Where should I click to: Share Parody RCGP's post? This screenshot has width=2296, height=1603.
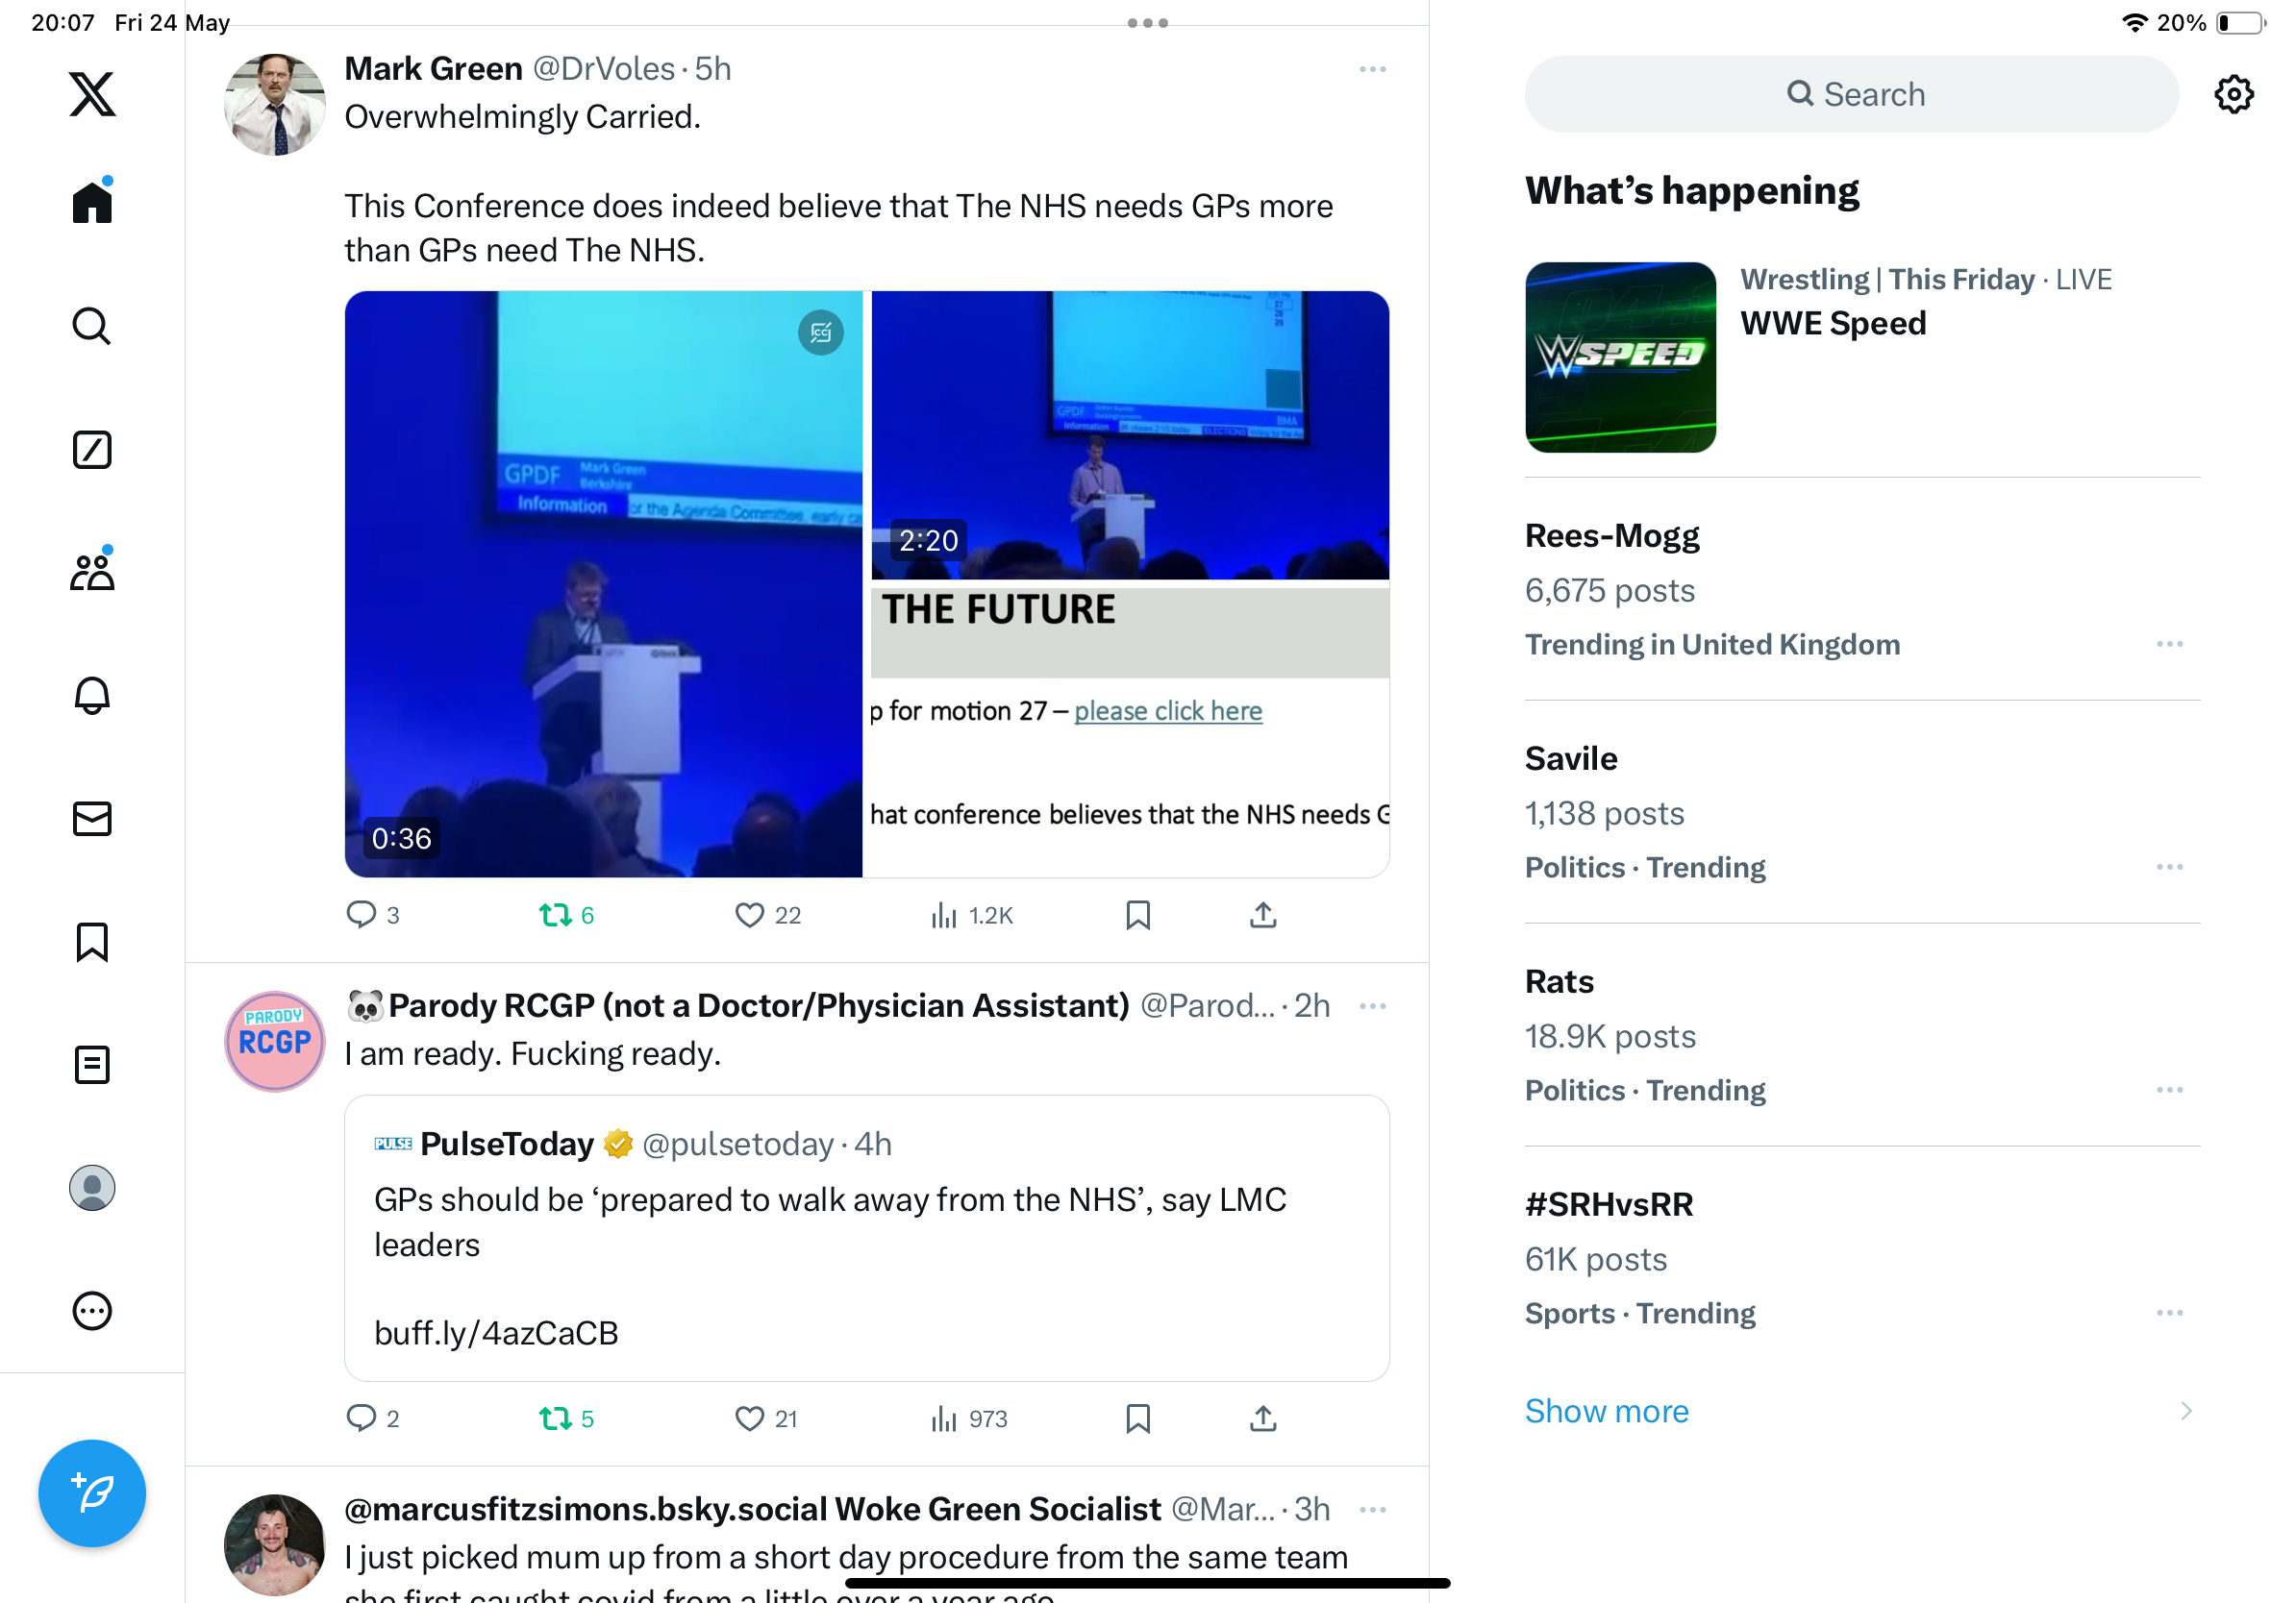[1263, 1418]
